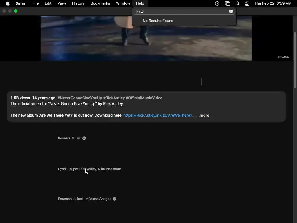Close the open Help menu
This screenshot has height=223, width=297.
tap(140, 3)
